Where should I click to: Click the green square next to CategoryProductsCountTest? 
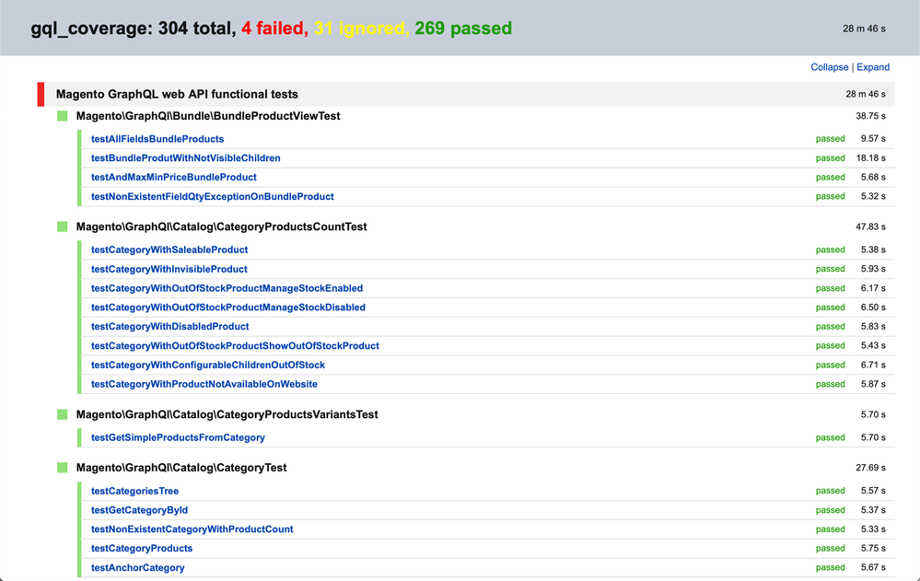click(x=62, y=227)
